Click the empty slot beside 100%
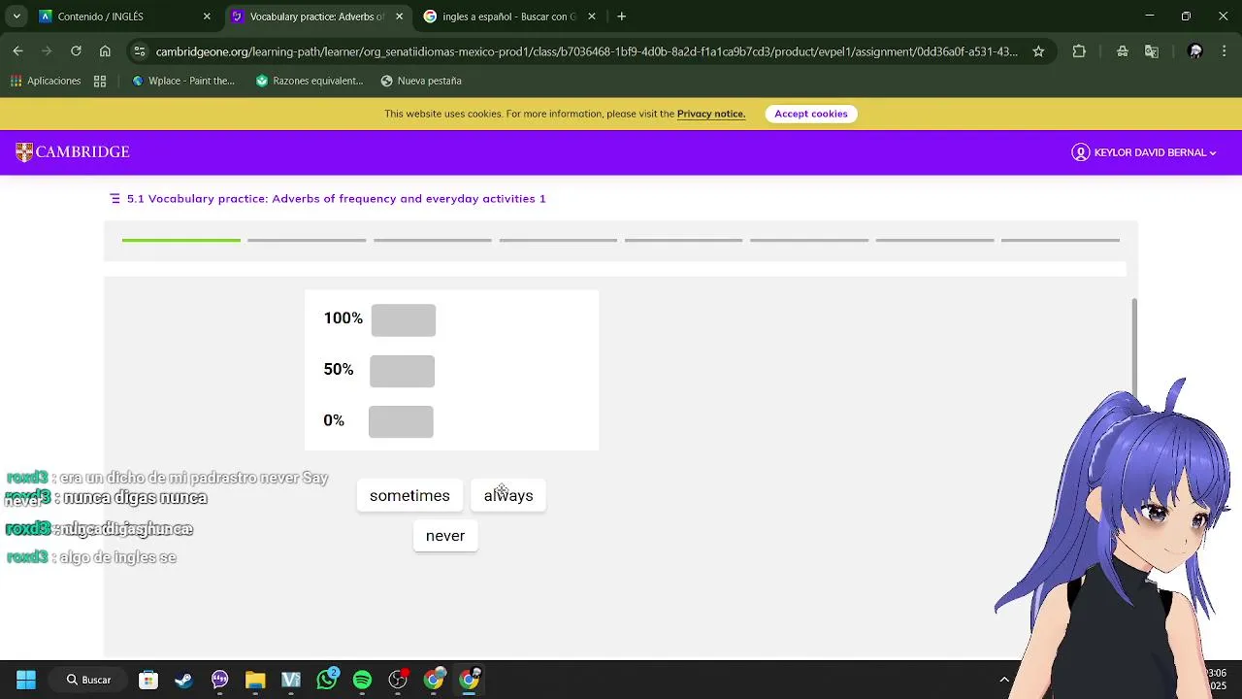The image size is (1242, 699). pyautogui.click(x=404, y=319)
